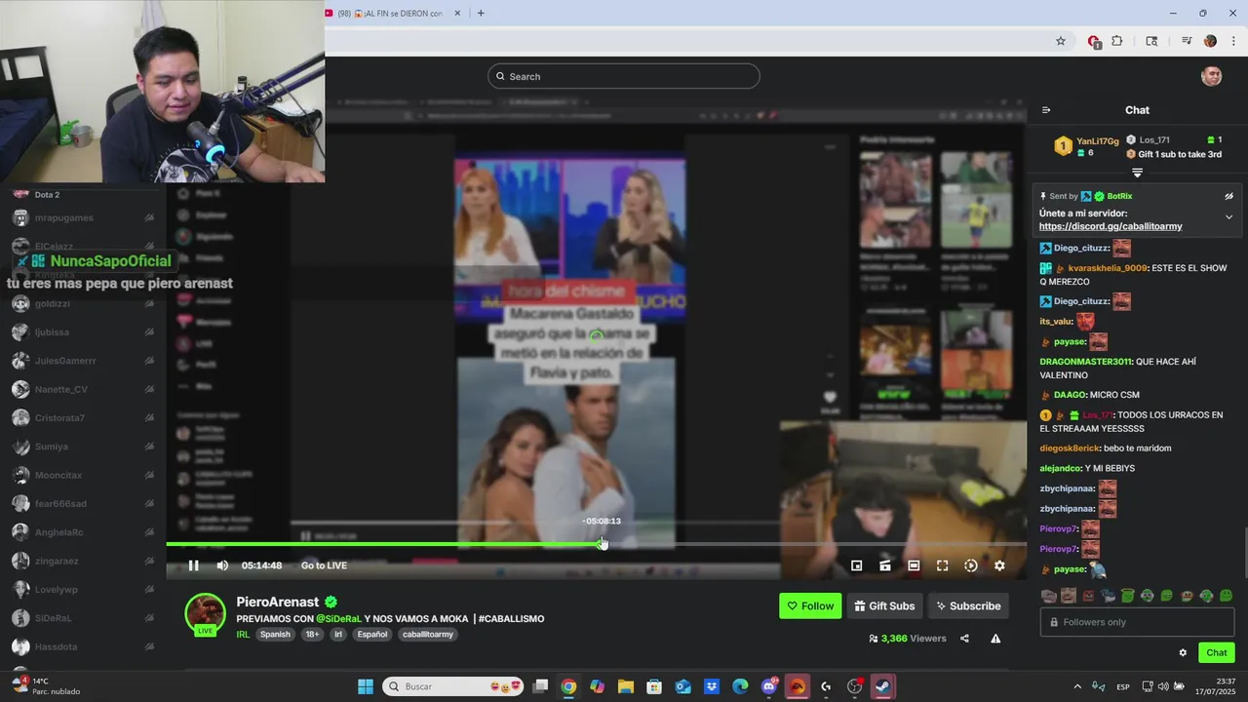
Task: Toggle eye icon for Sumiya
Action: pos(149,447)
